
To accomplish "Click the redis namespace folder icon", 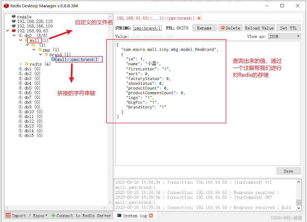I will pyautogui.click(x=27, y=64).
